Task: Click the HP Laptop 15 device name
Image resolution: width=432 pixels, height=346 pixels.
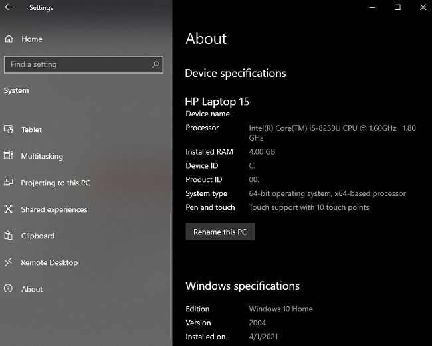Action: [217, 102]
